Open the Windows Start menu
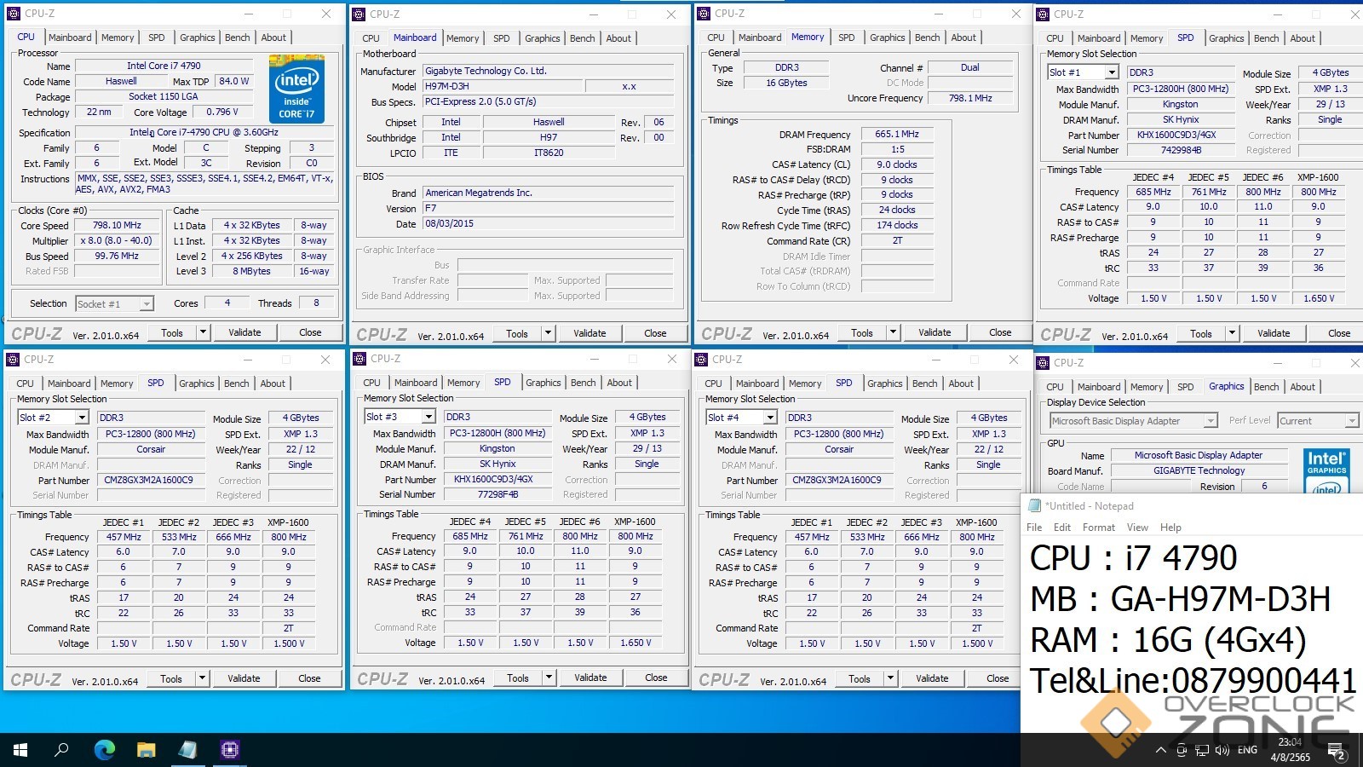 pyautogui.click(x=20, y=750)
